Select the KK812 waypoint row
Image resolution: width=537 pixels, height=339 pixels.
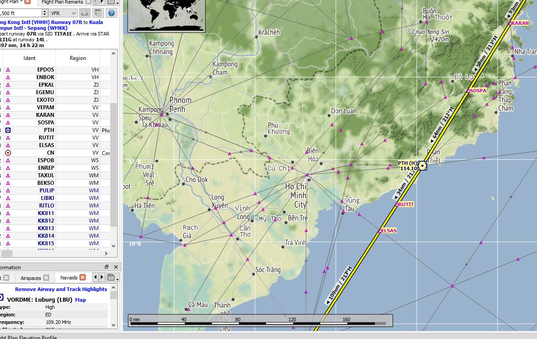[55, 221]
